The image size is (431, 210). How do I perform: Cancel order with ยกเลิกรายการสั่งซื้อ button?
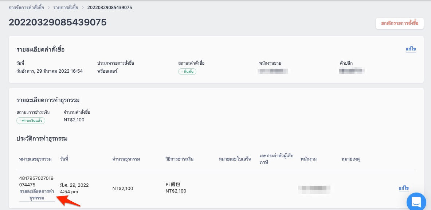(400, 23)
